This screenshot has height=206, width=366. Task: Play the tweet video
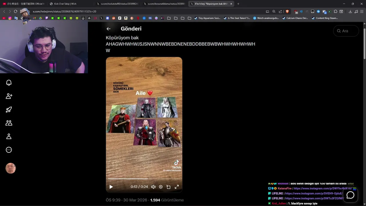pyautogui.click(x=111, y=187)
